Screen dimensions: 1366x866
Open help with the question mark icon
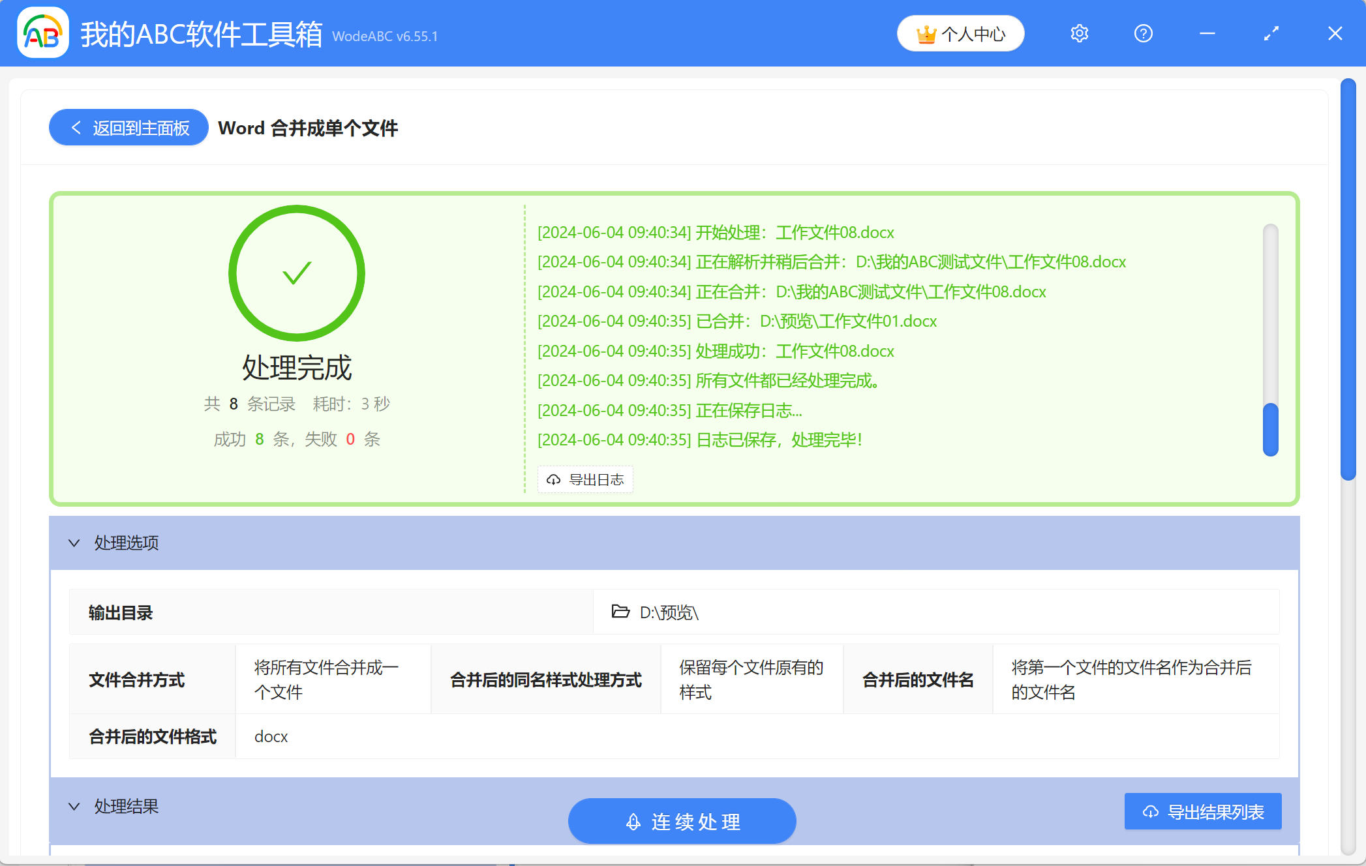point(1144,33)
